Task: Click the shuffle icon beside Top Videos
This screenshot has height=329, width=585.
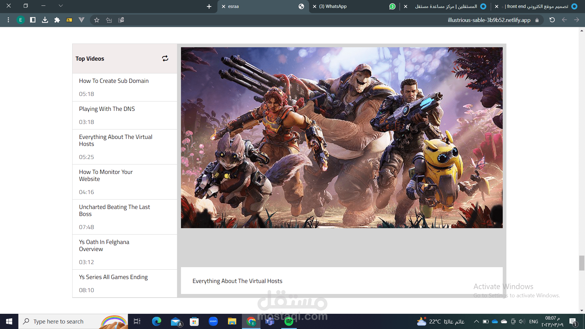Action: [165, 58]
